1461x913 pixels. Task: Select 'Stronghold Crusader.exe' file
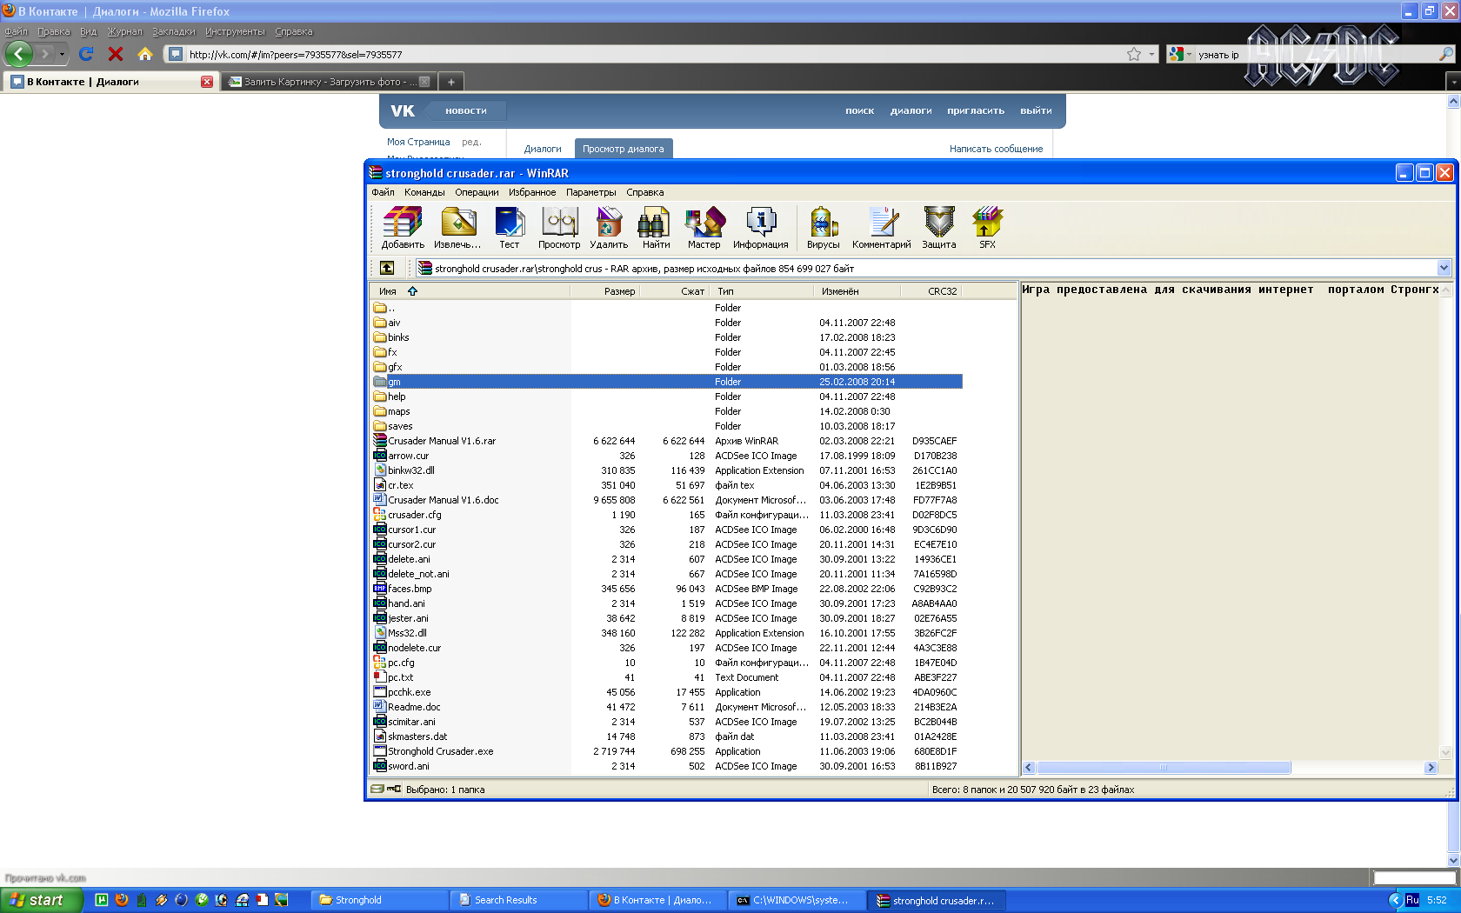coord(667,751)
